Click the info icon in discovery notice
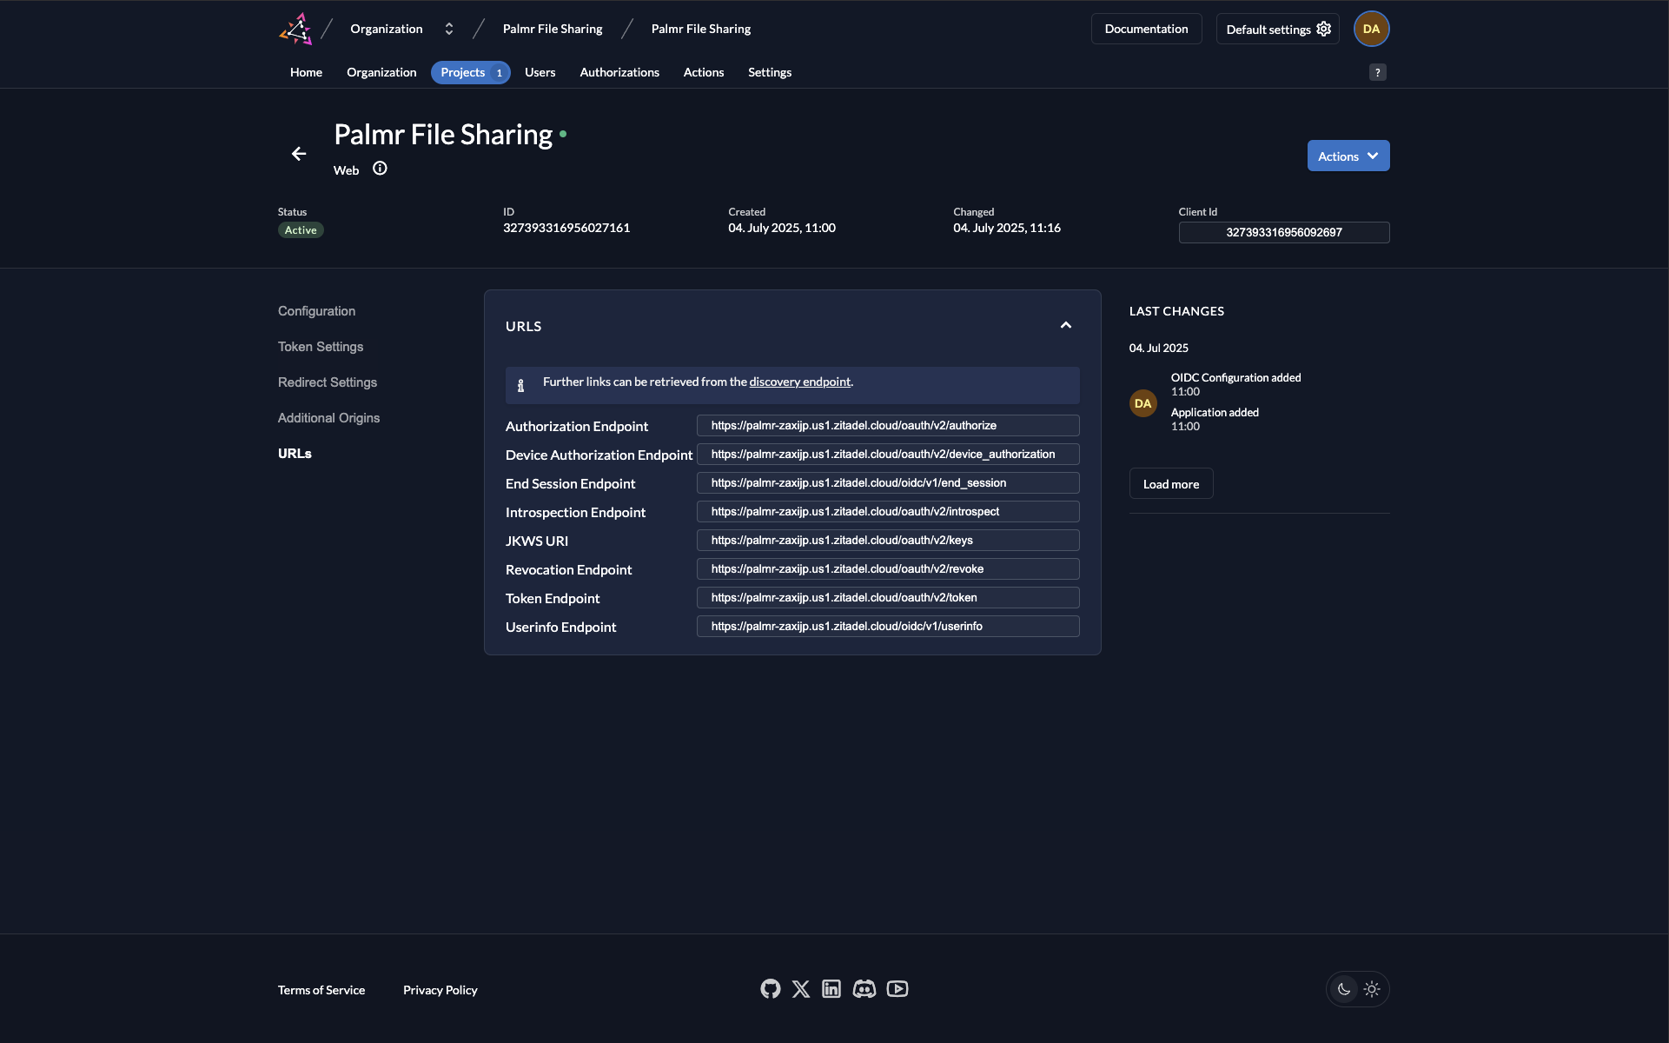Screen dimensions: 1669x1043 (x=520, y=385)
